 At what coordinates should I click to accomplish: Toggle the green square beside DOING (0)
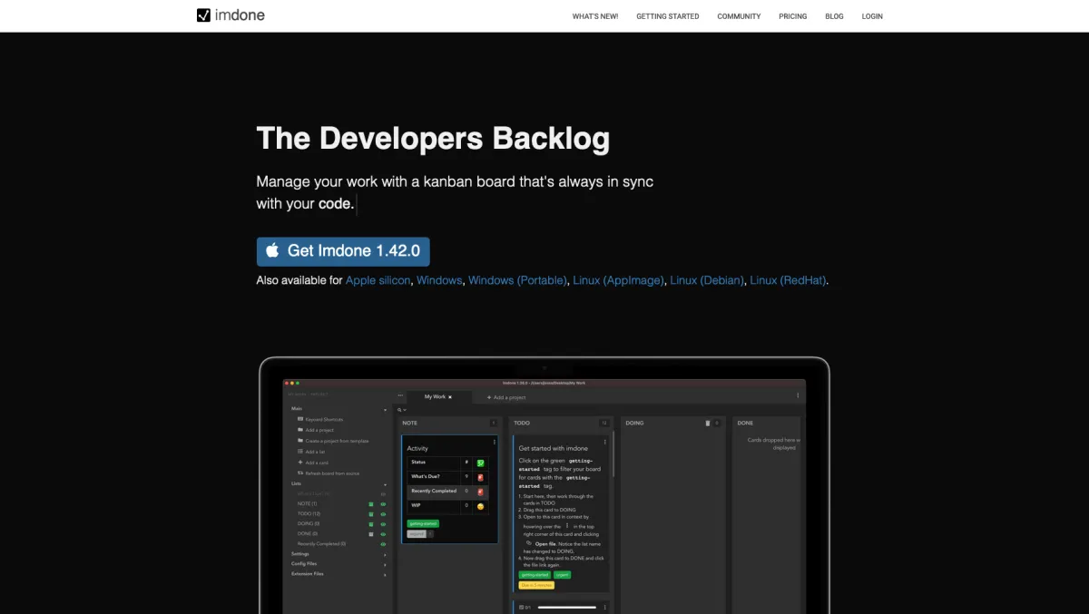click(371, 524)
